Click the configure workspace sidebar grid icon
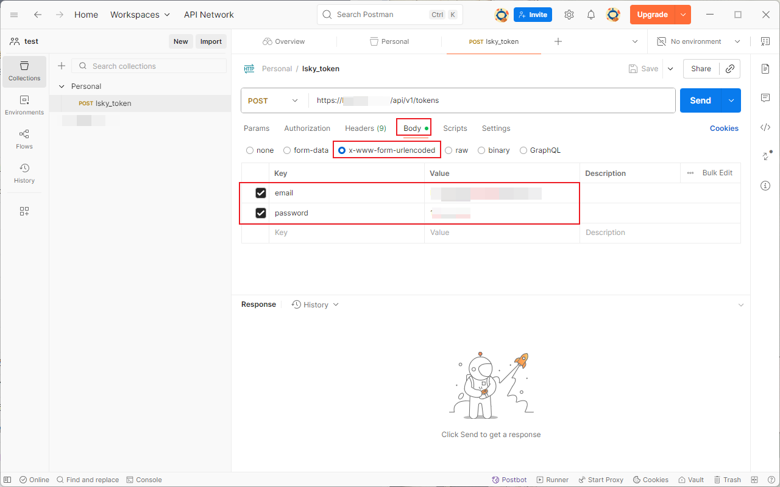 (24, 211)
